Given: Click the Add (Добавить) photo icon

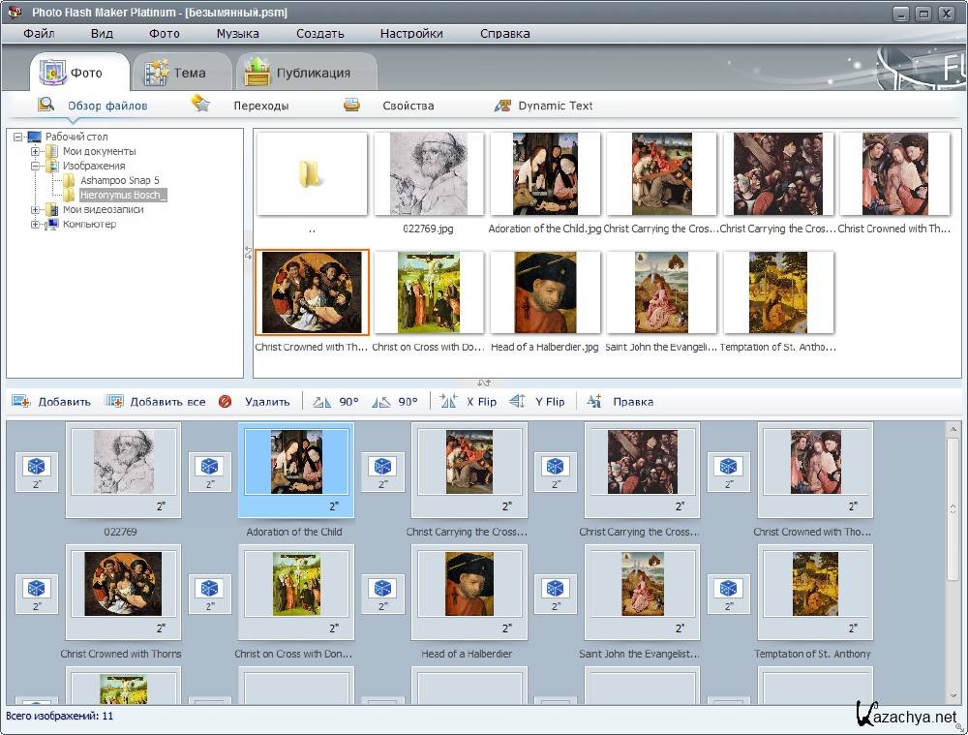Looking at the screenshot, I should coord(21,401).
